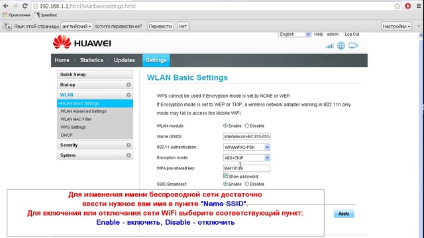Open the Chrome hamburger menu
The height and width of the screenshot is (238, 424).
click(419, 6)
